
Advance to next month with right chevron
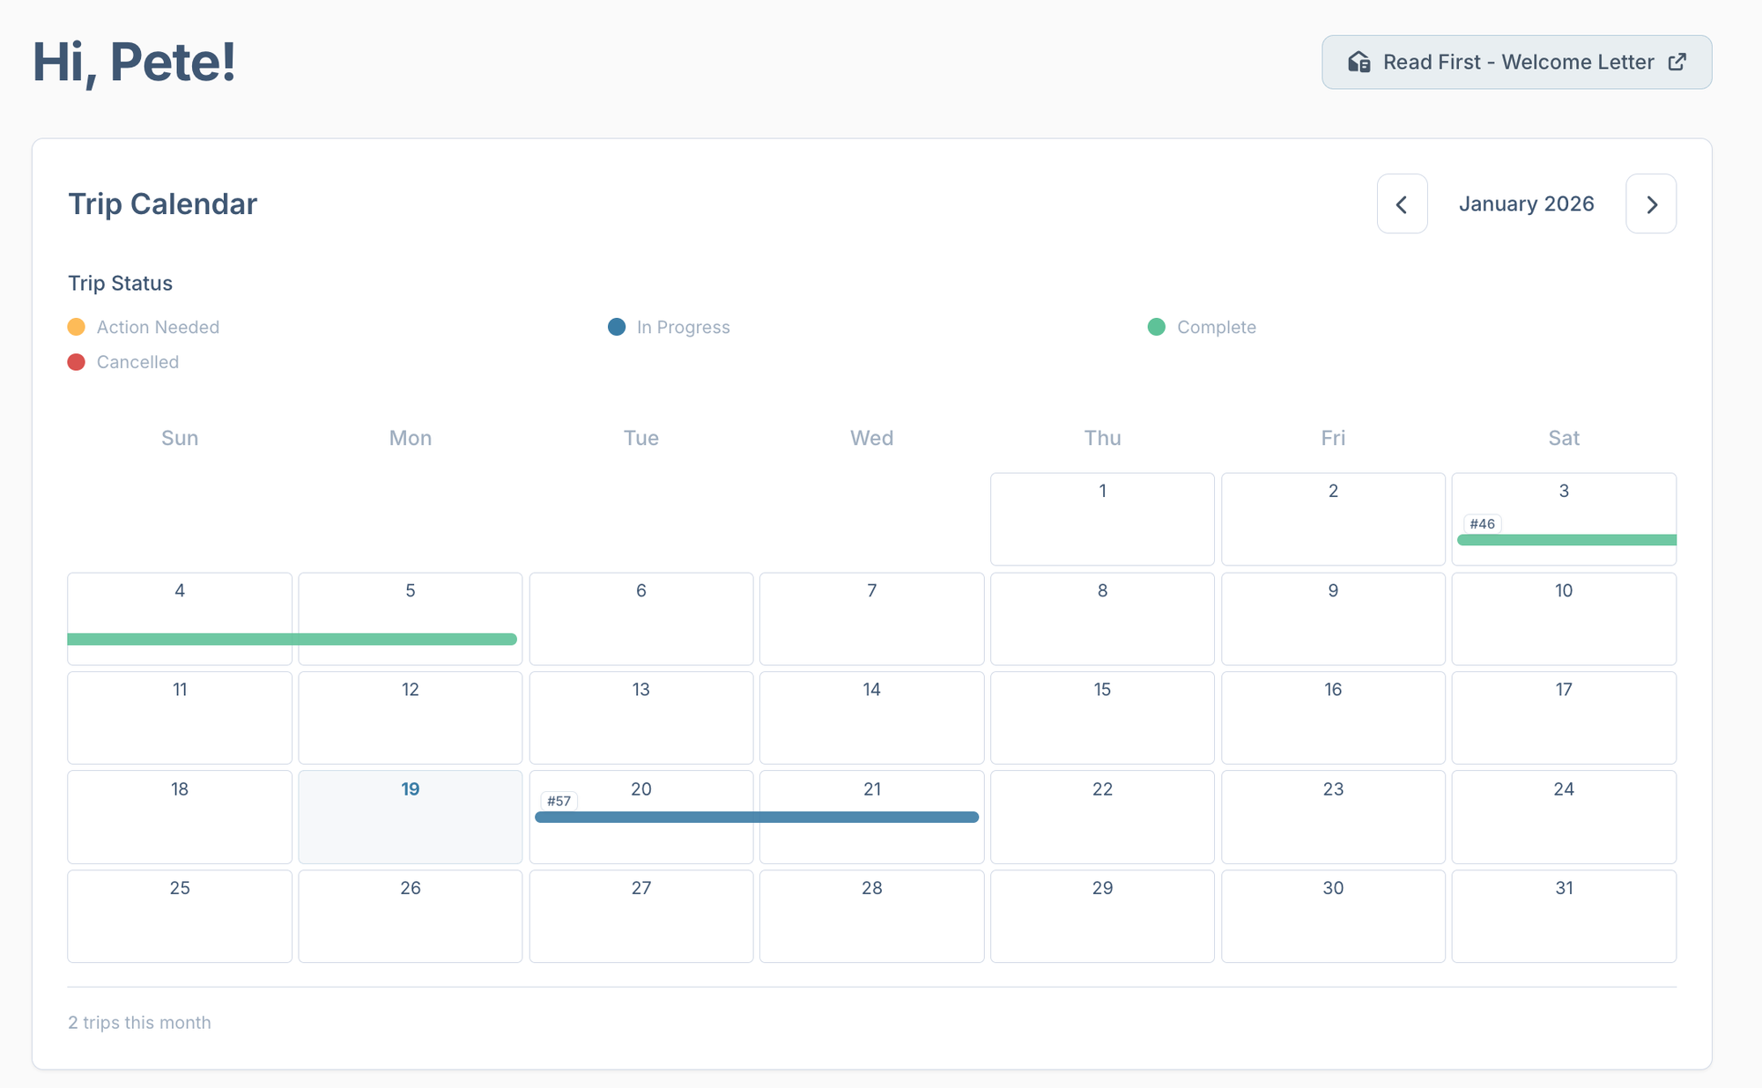[x=1651, y=204]
